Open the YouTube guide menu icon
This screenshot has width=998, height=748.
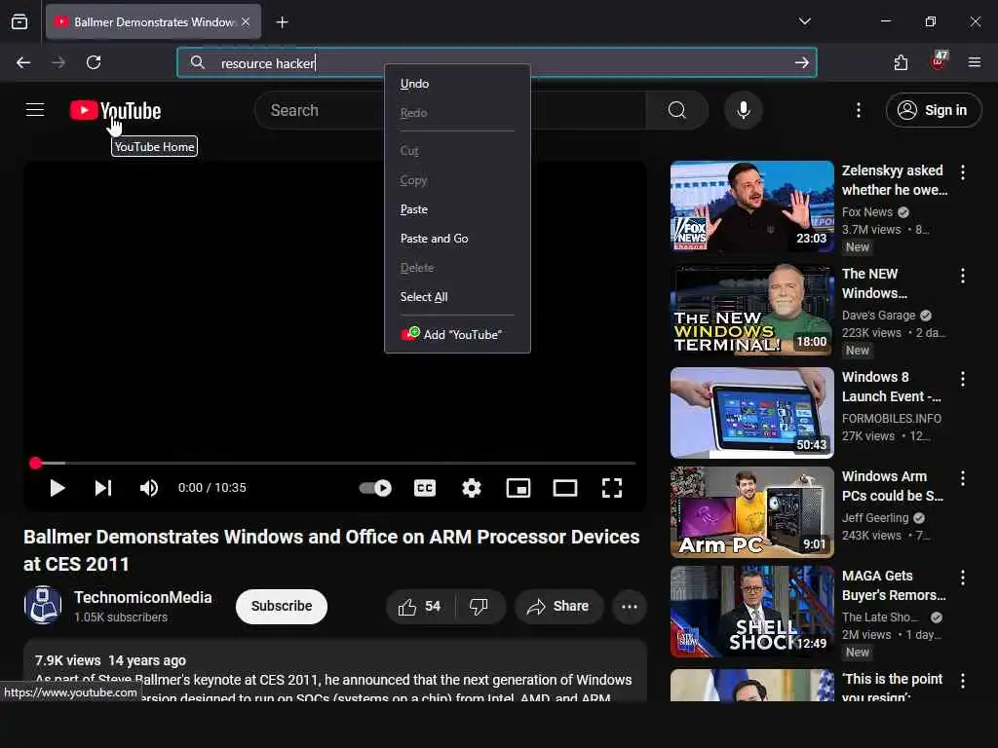pos(35,110)
